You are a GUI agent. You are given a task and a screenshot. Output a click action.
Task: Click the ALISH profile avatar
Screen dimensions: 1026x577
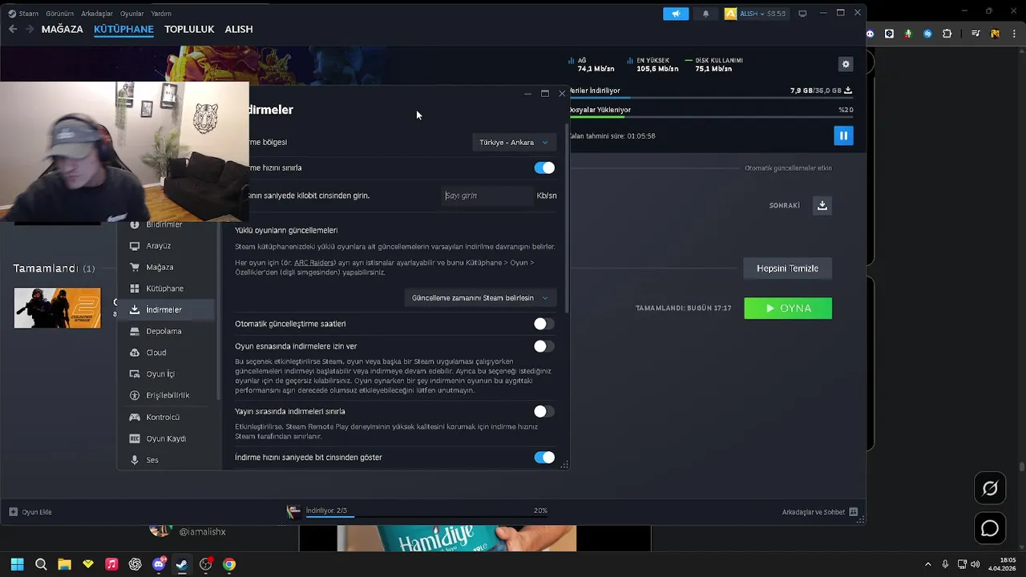730,14
